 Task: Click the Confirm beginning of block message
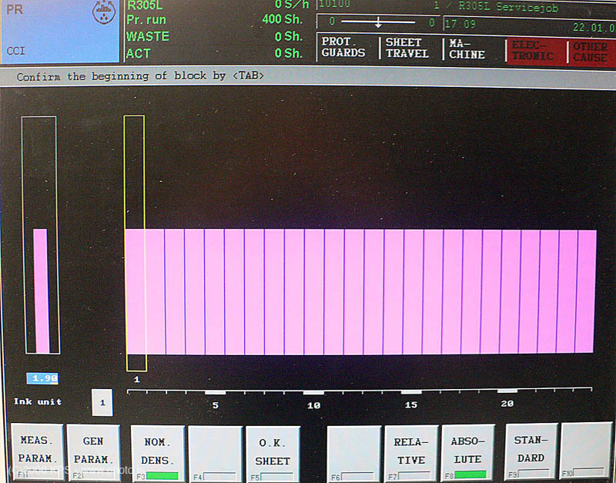[x=140, y=75]
